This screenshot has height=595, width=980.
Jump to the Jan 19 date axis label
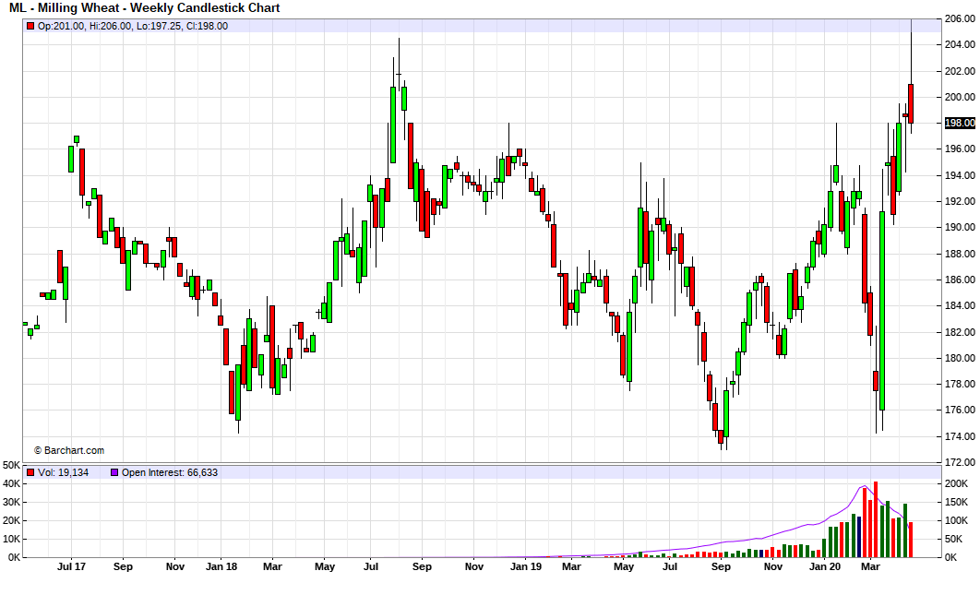(x=525, y=566)
